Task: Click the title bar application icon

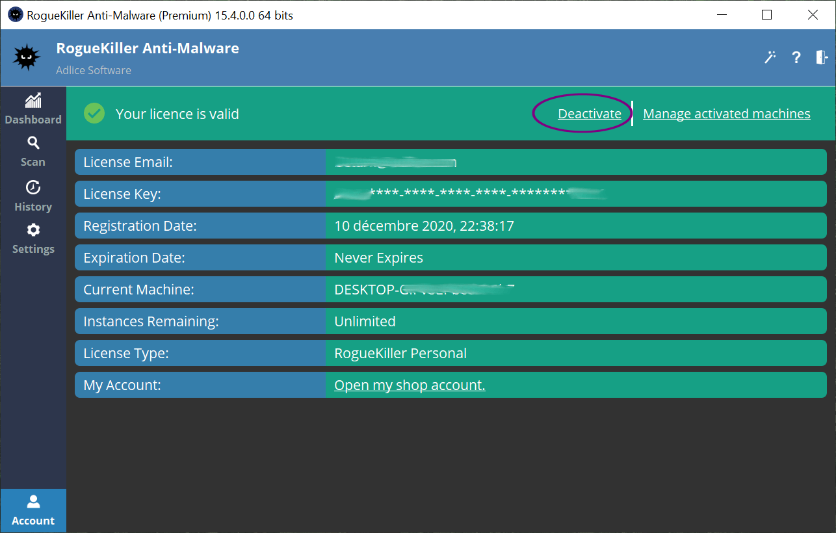Action: coord(16,15)
